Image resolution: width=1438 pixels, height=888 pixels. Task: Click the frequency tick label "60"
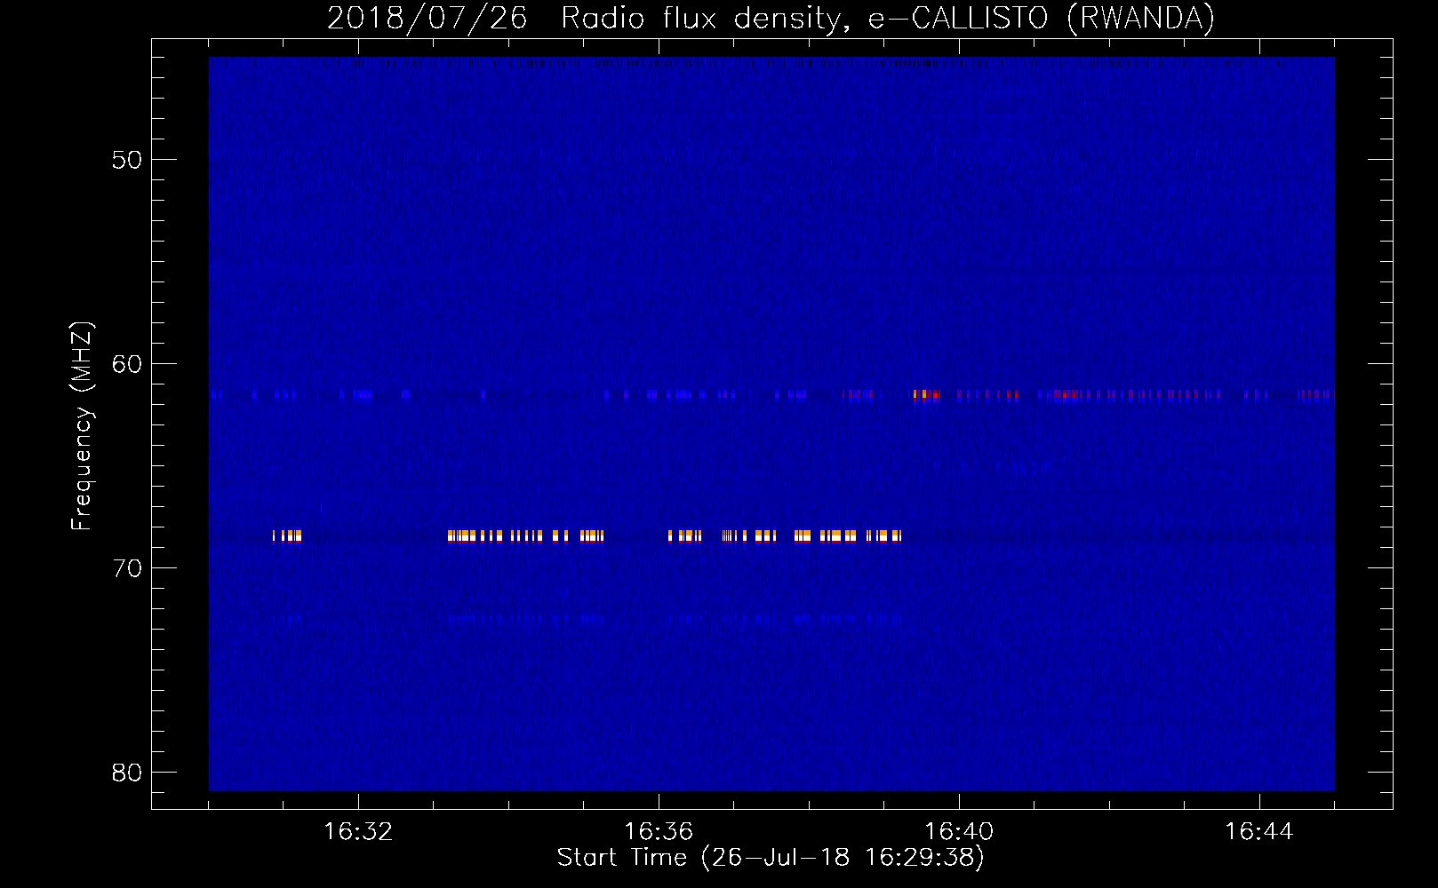[128, 364]
